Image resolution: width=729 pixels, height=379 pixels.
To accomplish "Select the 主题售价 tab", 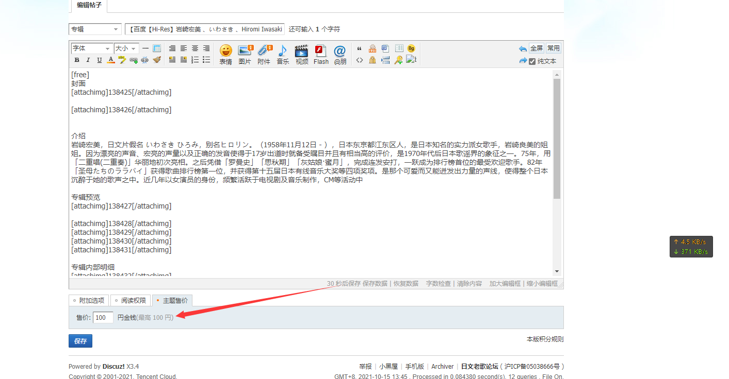I will (172, 300).
